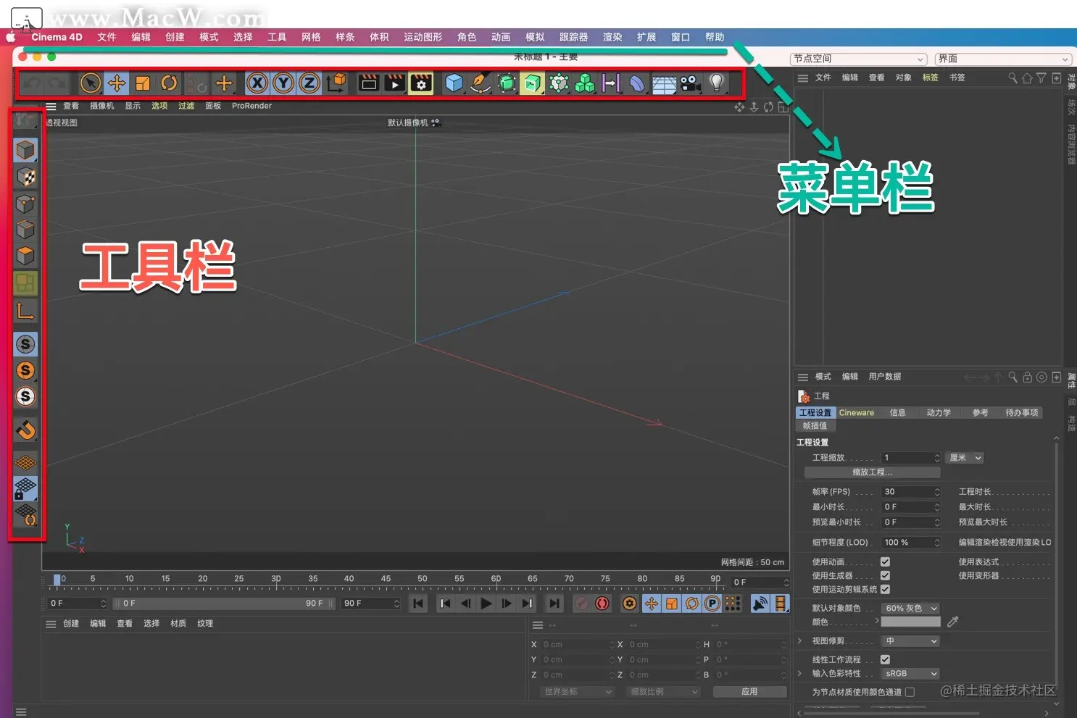This screenshot has height=718, width=1077.
Task: Select the live selection arrow tool
Action: pos(91,83)
